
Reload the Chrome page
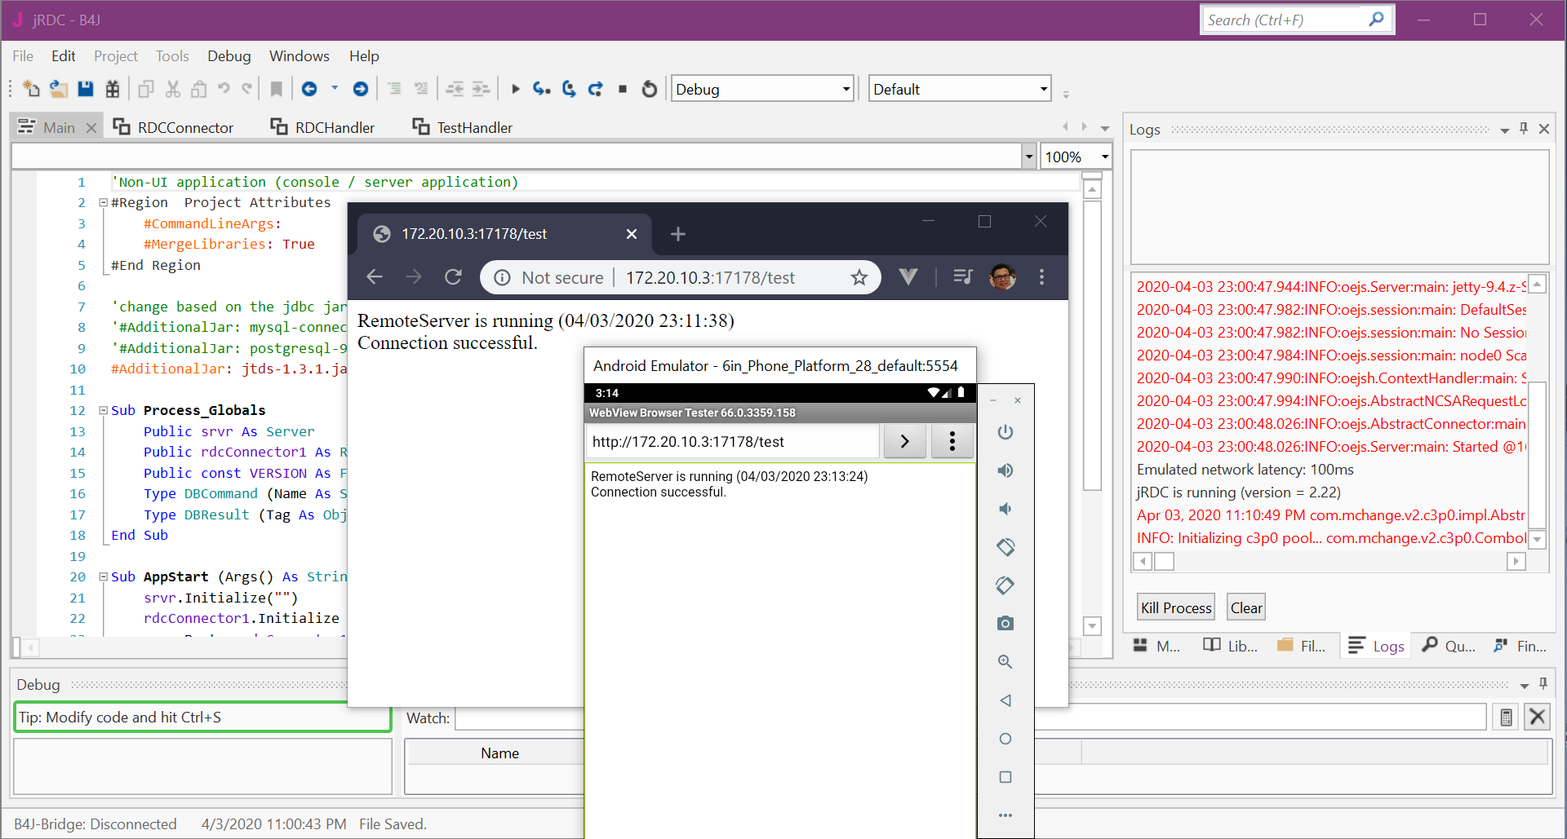(x=453, y=277)
